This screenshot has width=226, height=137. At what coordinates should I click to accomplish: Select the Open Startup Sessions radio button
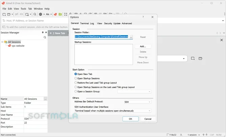pyautogui.click(x=75, y=78)
